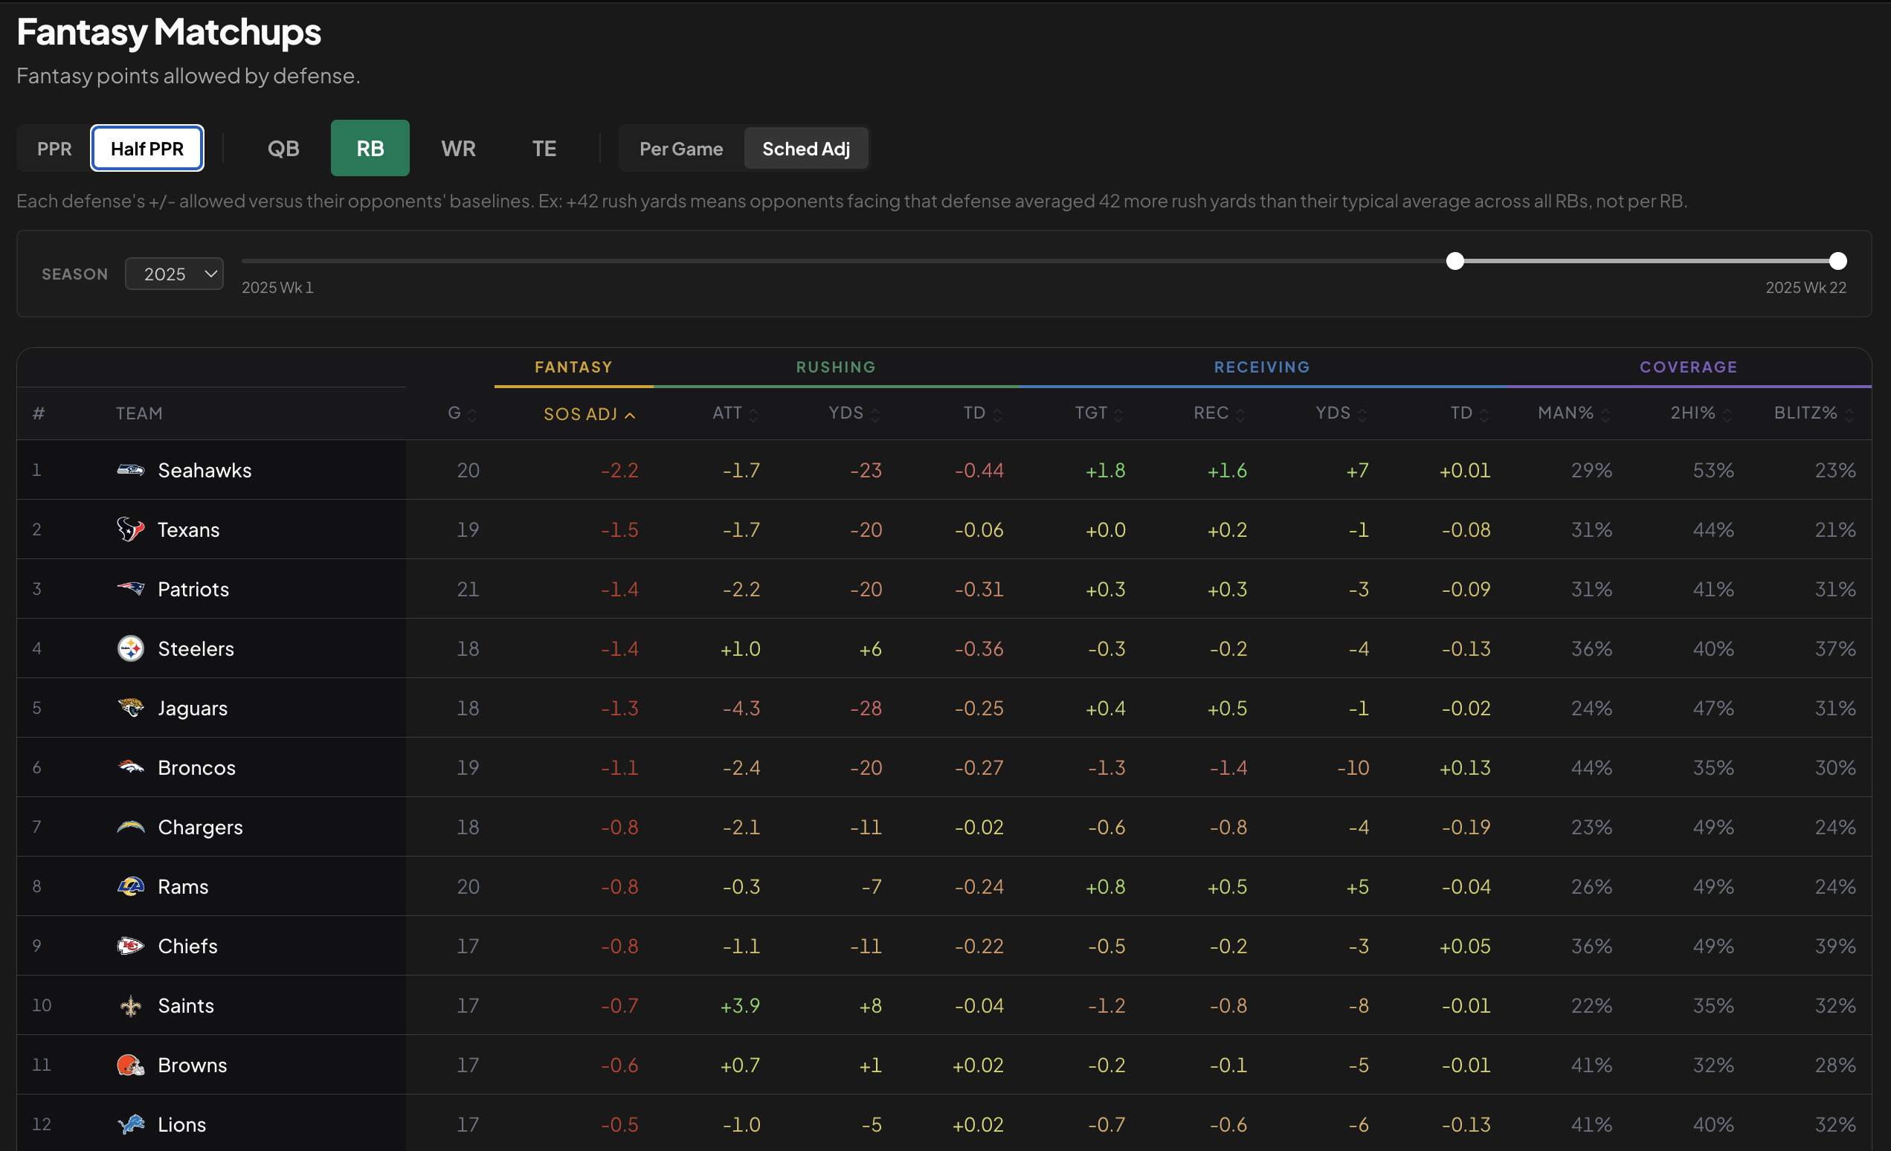Screen dimensions: 1891x1151
Task: Click the Steelers team logo
Action: coord(130,648)
